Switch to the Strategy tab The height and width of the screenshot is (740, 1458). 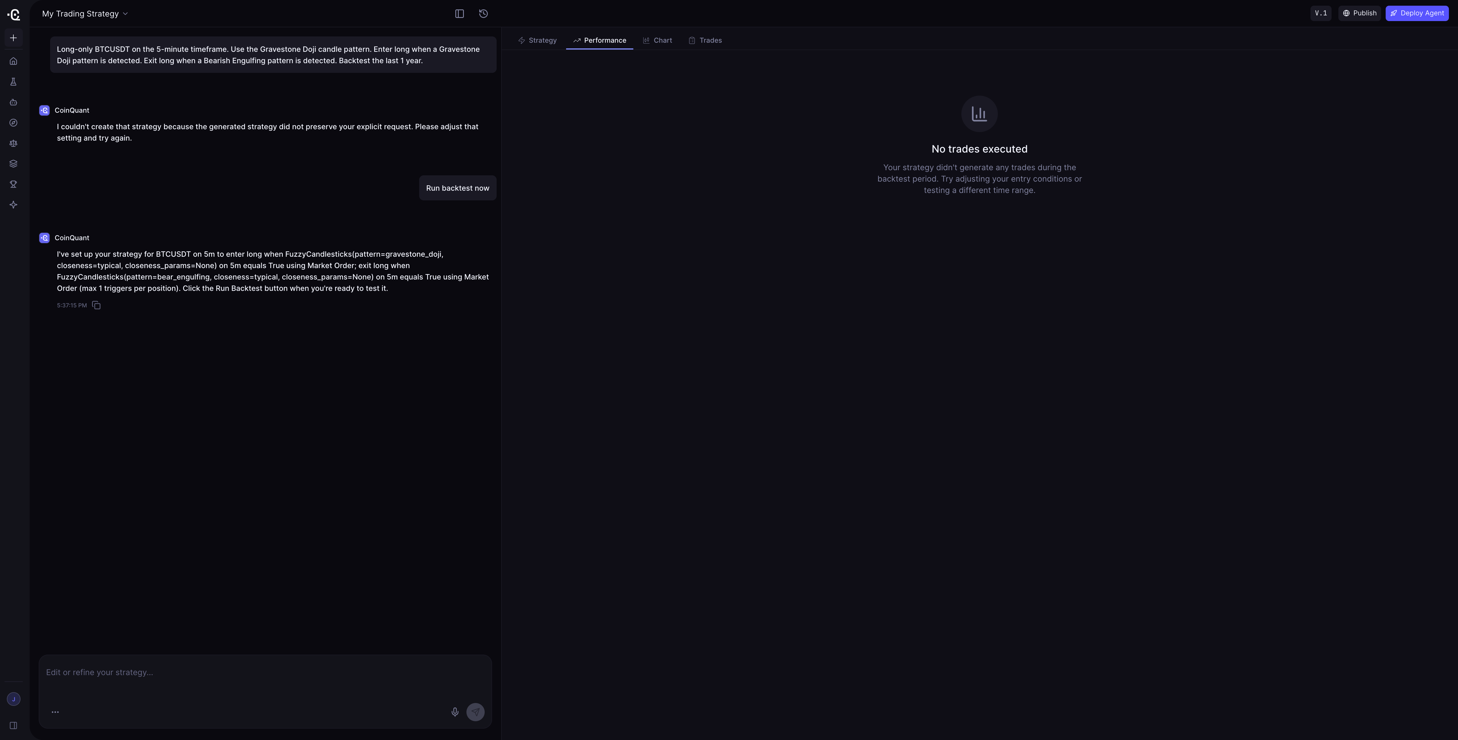pyautogui.click(x=537, y=40)
